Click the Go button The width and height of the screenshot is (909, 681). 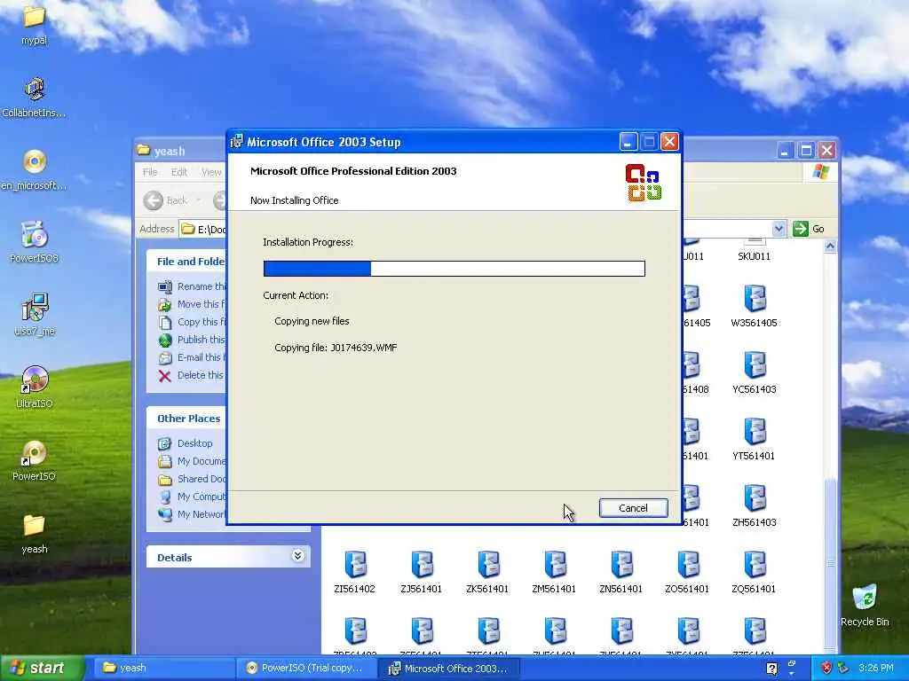pyautogui.click(x=810, y=229)
